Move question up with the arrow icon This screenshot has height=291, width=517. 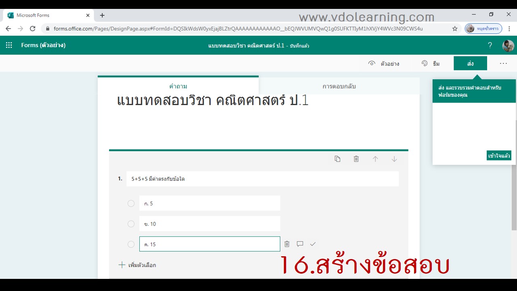click(x=375, y=159)
